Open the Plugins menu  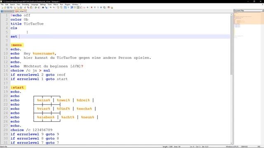(68, 5)
